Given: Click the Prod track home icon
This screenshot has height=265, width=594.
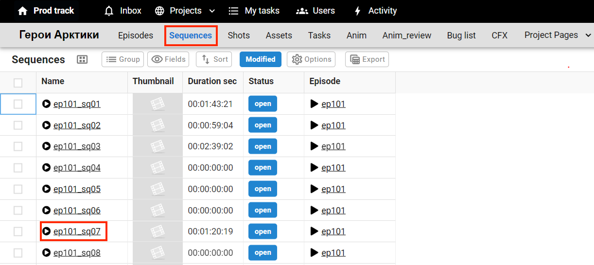Looking at the screenshot, I should pyautogui.click(x=22, y=11).
